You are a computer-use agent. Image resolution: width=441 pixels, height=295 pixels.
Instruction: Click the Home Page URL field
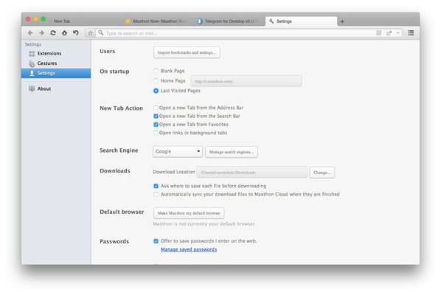tap(246, 81)
